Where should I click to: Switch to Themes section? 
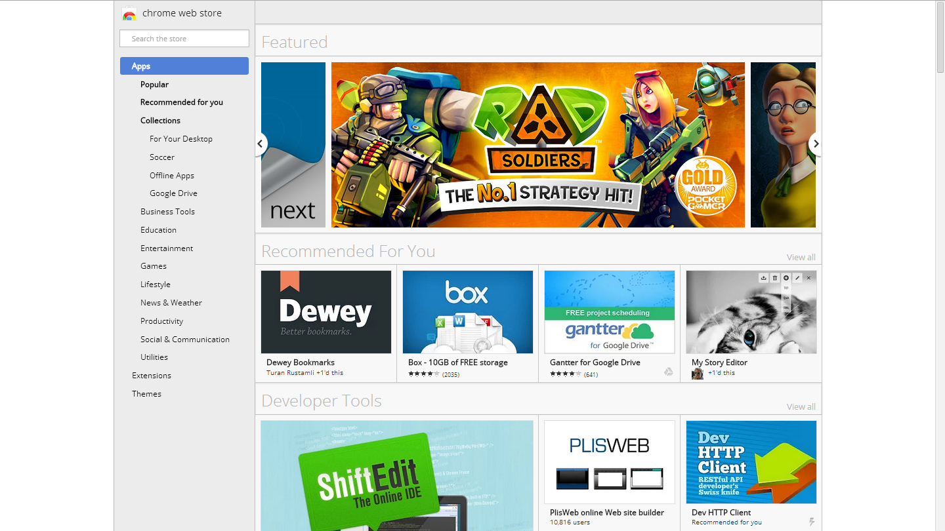tap(146, 394)
